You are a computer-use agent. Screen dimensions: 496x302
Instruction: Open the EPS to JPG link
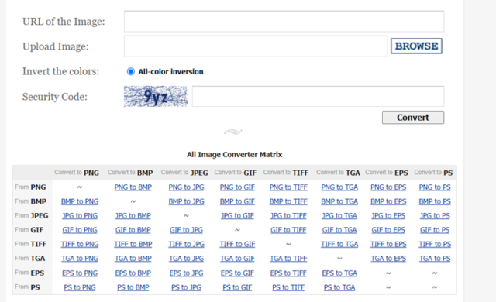186,273
